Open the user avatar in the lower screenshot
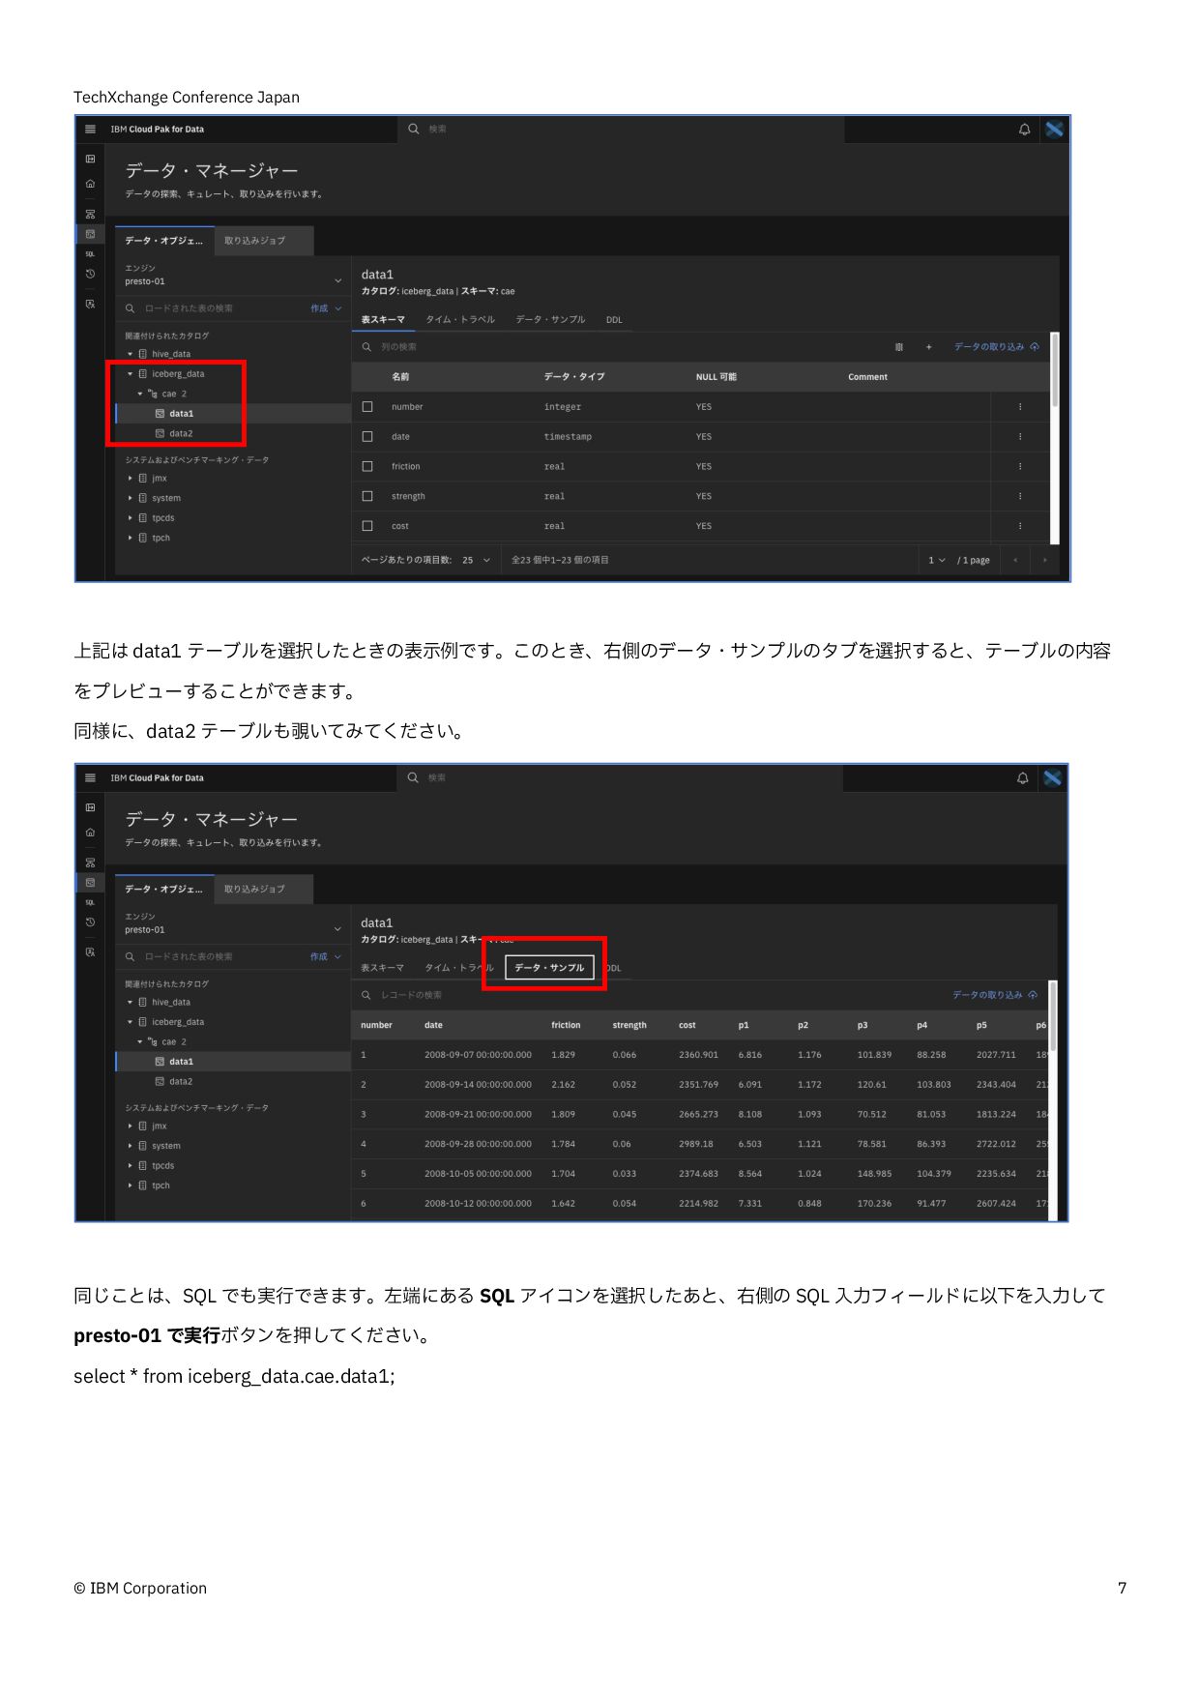 click(x=1052, y=777)
